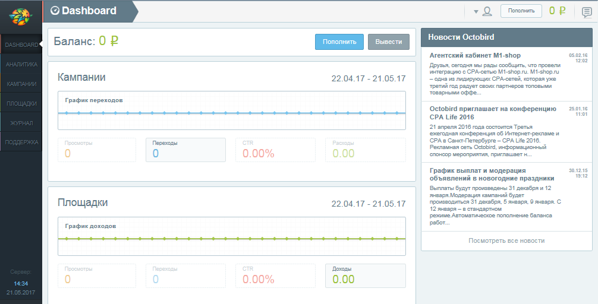Click the news date 30.12.15 19:12
This screenshot has height=304, width=598.
(x=578, y=173)
